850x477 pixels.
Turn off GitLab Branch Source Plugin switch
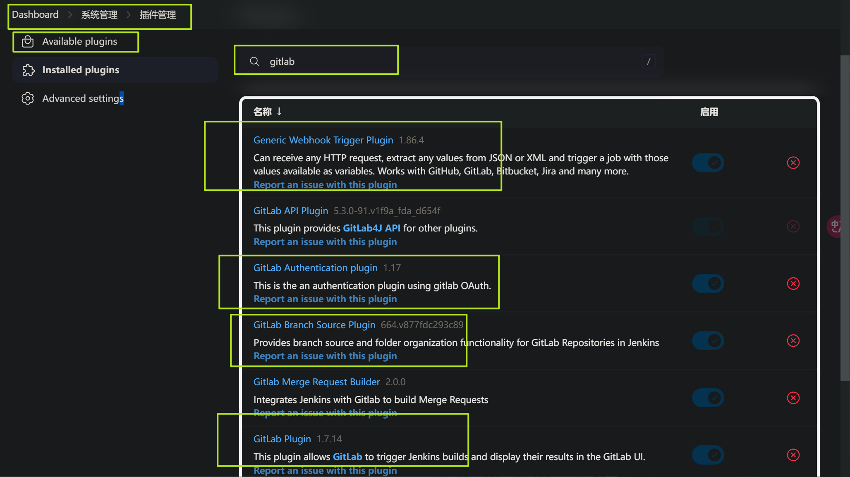tap(708, 341)
